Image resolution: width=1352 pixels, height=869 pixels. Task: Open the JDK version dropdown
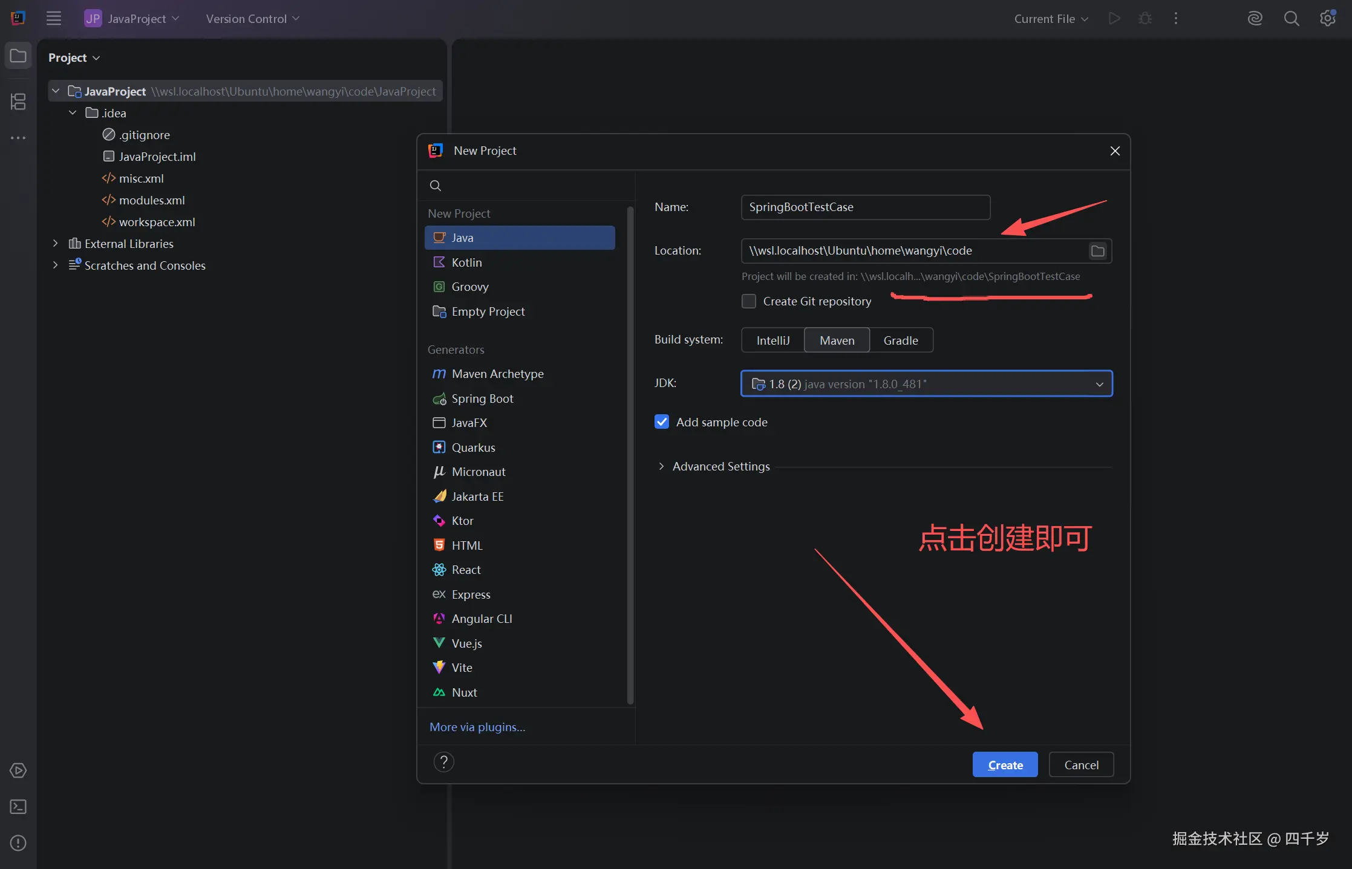click(x=926, y=384)
